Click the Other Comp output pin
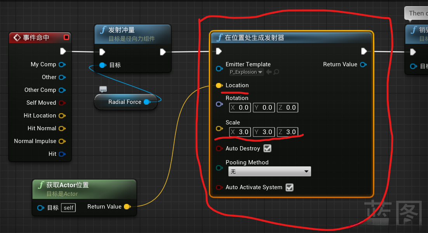The image size is (428, 233). coord(62,90)
